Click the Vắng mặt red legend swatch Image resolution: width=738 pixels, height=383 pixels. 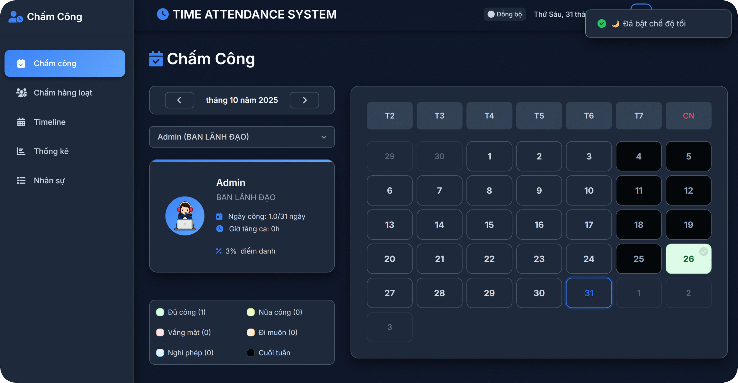click(x=160, y=332)
